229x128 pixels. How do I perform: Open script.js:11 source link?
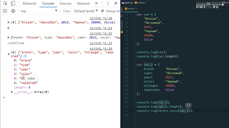click(x=101, y=28)
